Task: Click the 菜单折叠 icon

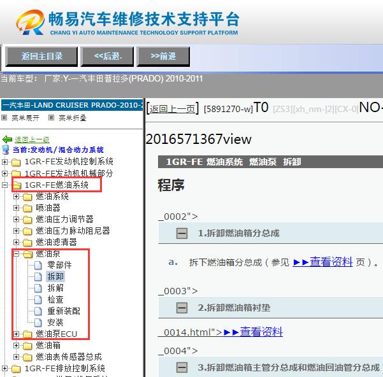Action: click(x=51, y=118)
